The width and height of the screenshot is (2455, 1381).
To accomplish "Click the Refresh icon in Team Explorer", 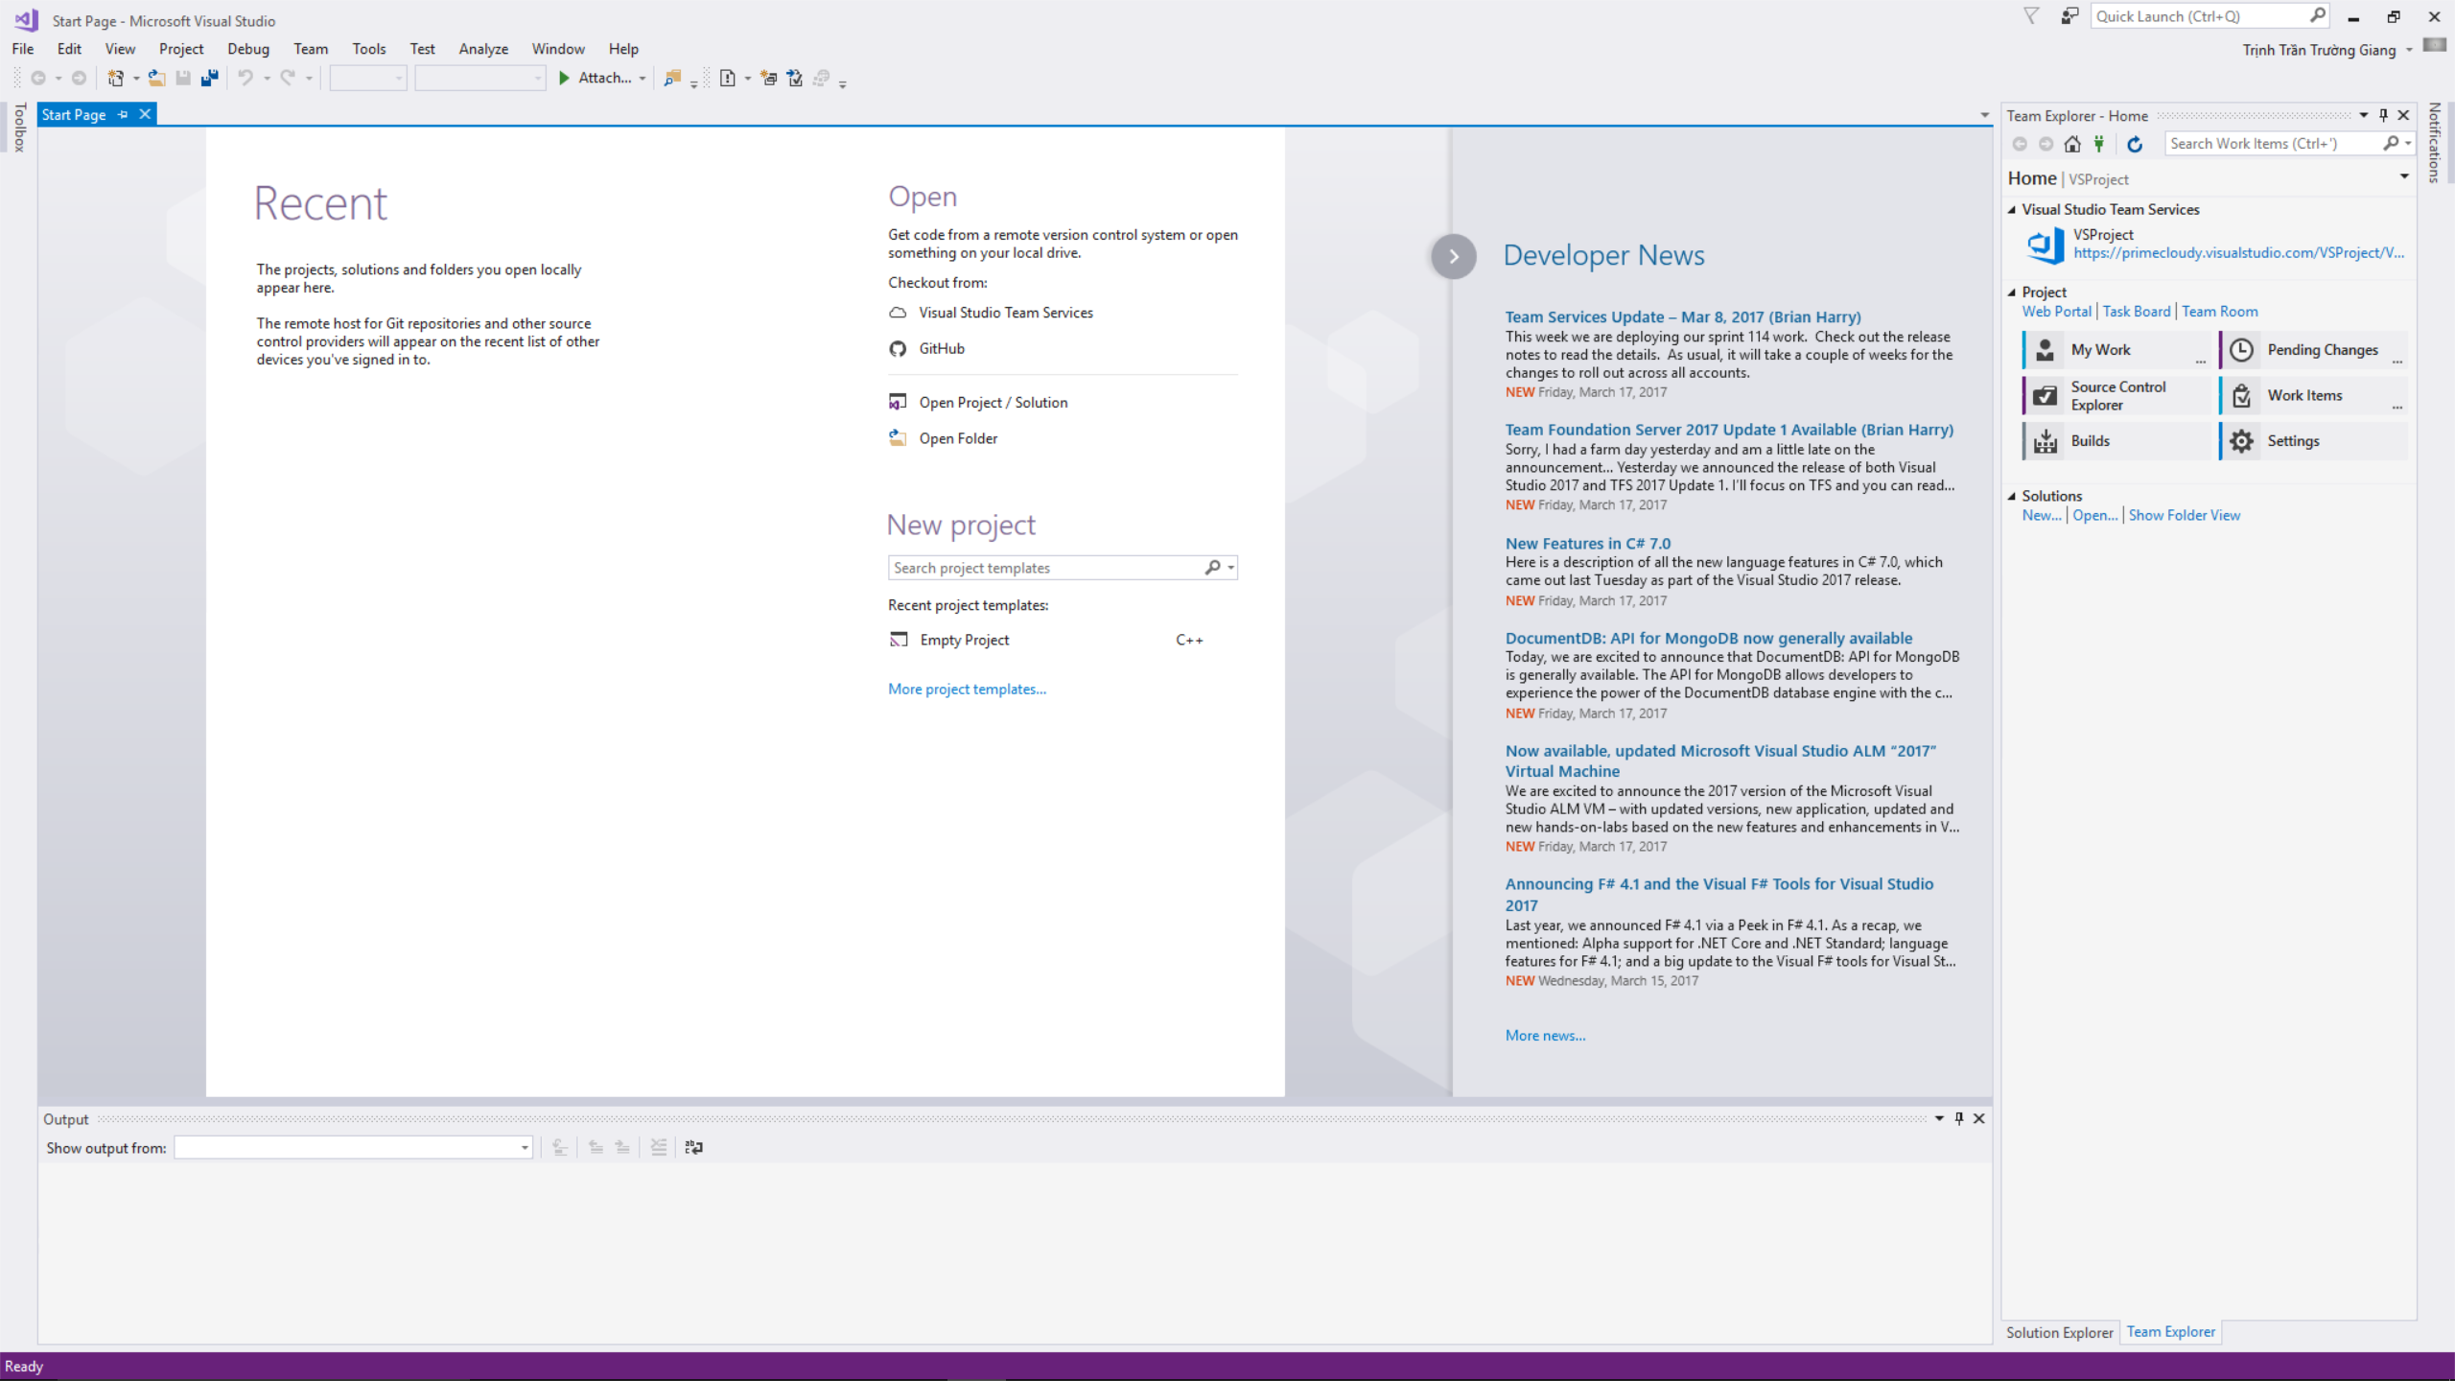I will tap(2135, 144).
